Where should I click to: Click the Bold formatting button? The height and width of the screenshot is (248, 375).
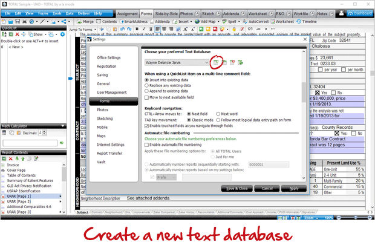137,29
